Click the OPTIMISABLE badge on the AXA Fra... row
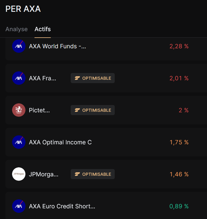 click(x=93, y=78)
